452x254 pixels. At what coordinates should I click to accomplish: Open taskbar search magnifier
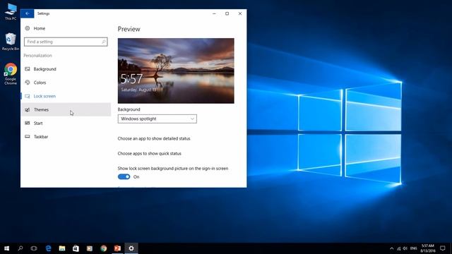[20, 248]
